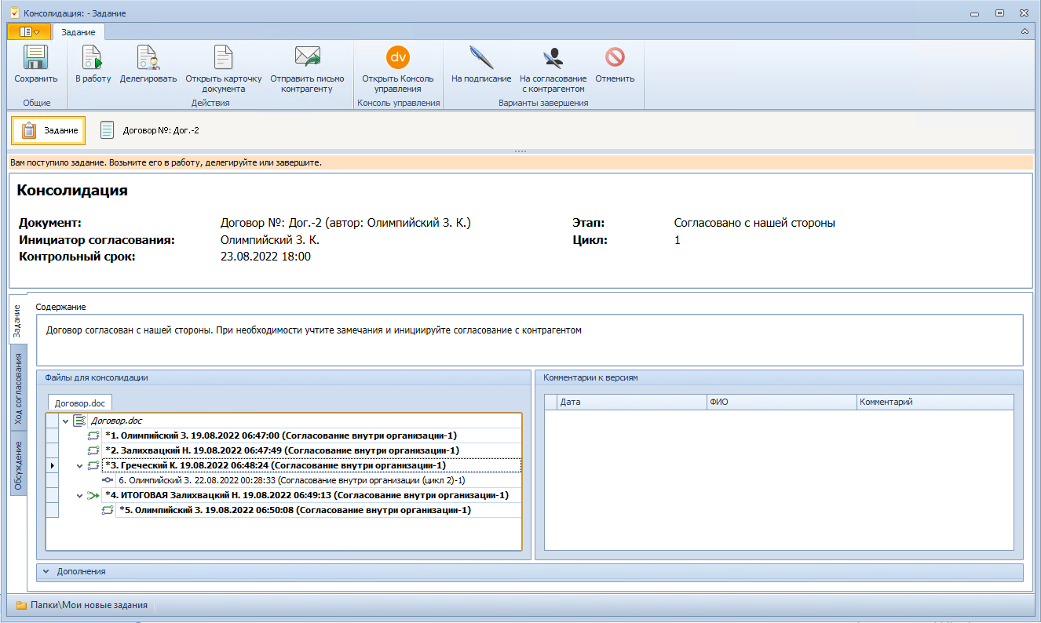Collapse the '4. ИТОГОВАЯ Залихвацкий Н.' branch
The width and height of the screenshot is (1041, 623).
point(79,495)
